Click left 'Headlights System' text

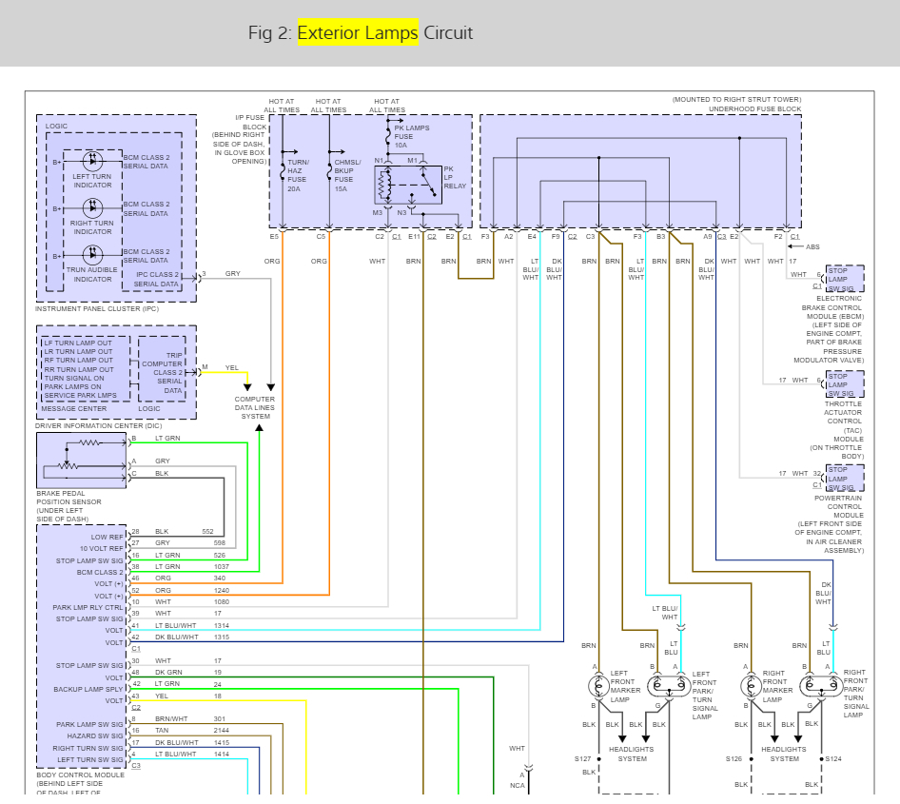click(x=632, y=754)
